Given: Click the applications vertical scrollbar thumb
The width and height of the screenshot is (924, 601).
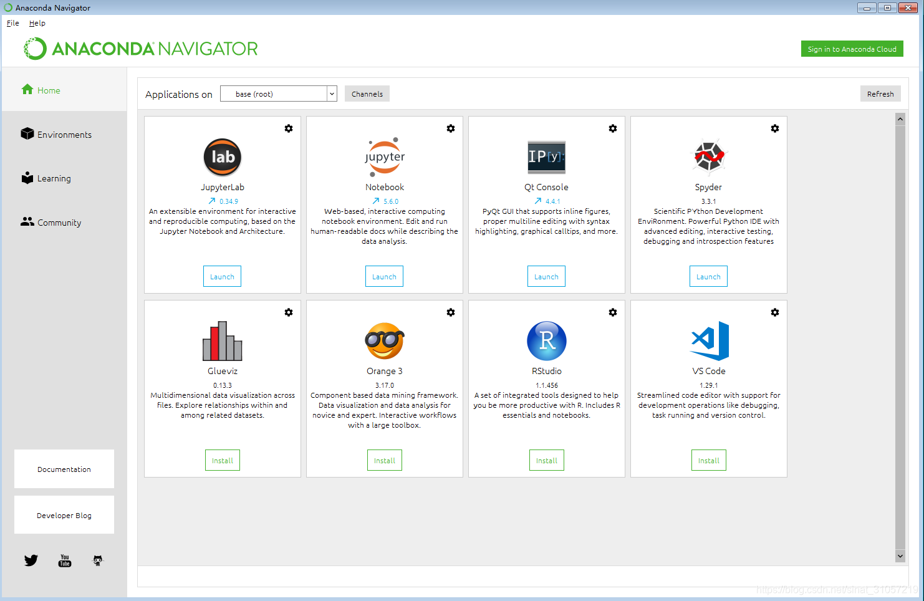Looking at the screenshot, I should click(x=900, y=337).
